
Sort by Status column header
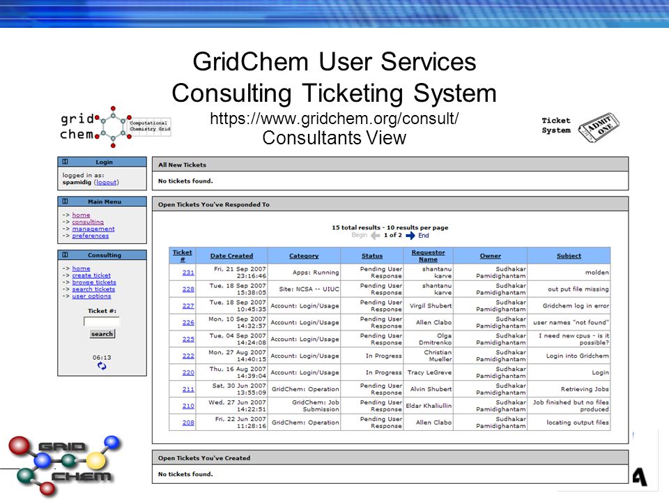372,256
